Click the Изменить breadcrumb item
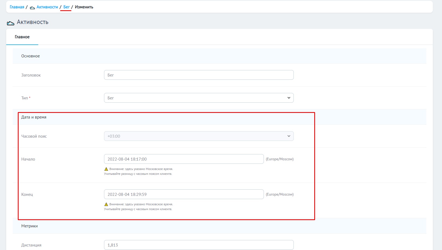Viewport: 442px width, 250px height. 84,7
